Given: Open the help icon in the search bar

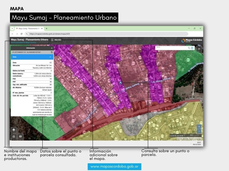Looking at the screenshot, I should (x=192, y=48).
